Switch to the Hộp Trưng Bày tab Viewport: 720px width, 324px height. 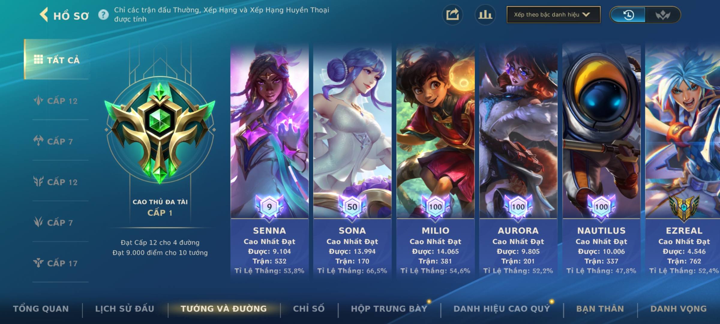point(389,309)
